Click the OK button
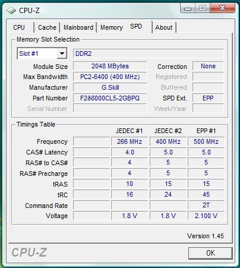Screen dimensions: 240x268 [210, 253]
